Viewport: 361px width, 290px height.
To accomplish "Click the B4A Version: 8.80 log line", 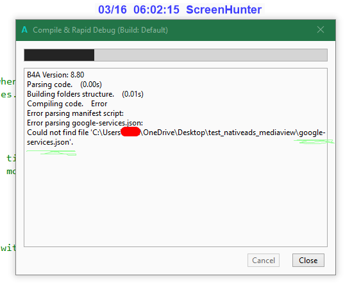I will [56, 75].
